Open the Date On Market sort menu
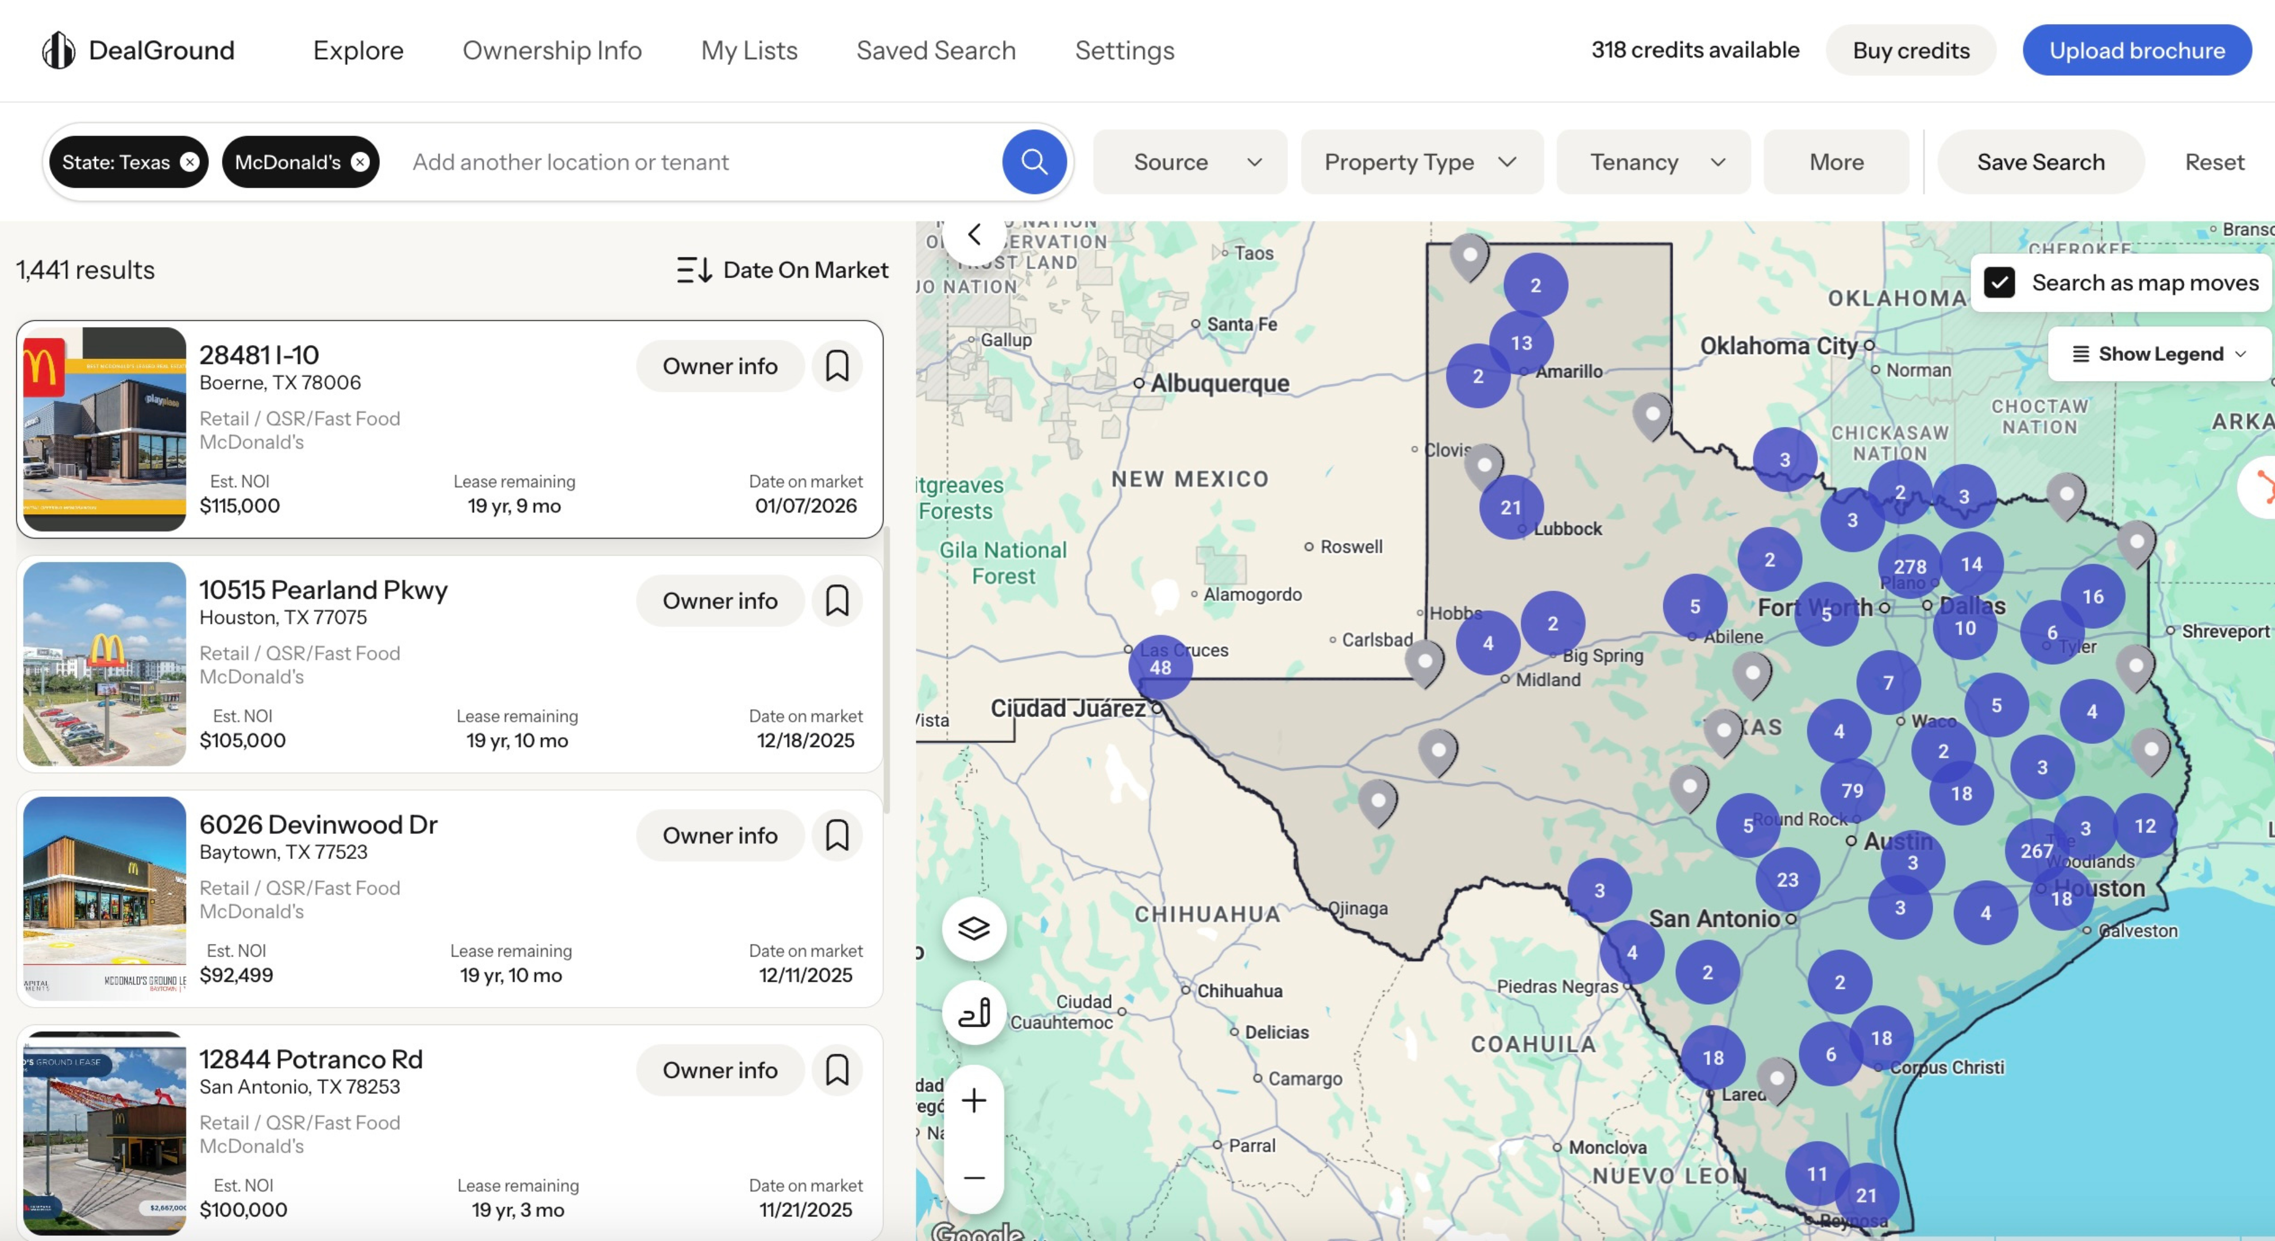This screenshot has width=2275, height=1241. click(781, 269)
